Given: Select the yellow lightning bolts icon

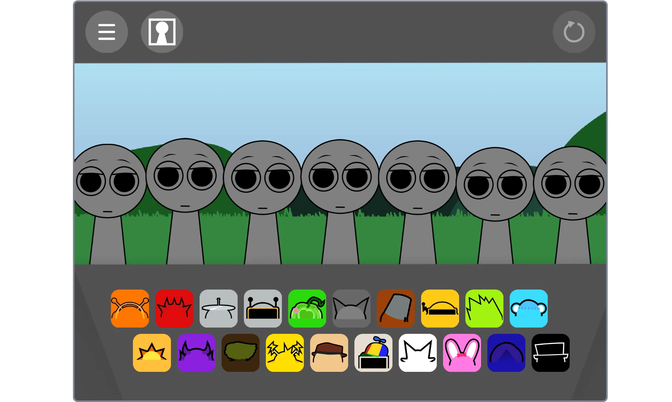Looking at the screenshot, I should (x=285, y=353).
